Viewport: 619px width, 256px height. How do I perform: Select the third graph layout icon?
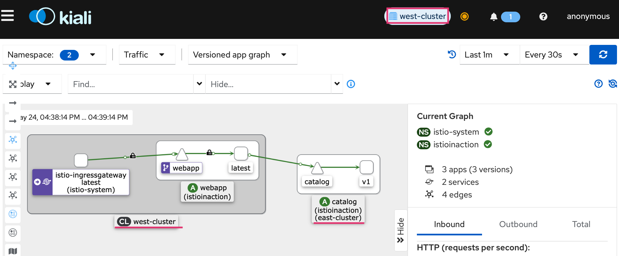click(13, 177)
